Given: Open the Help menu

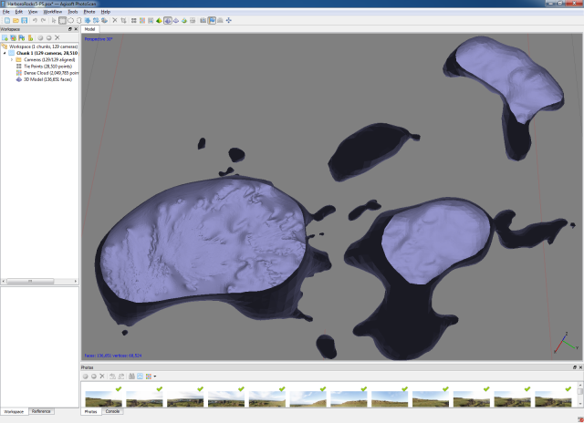Looking at the screenshot, I should tap(106, 12).
